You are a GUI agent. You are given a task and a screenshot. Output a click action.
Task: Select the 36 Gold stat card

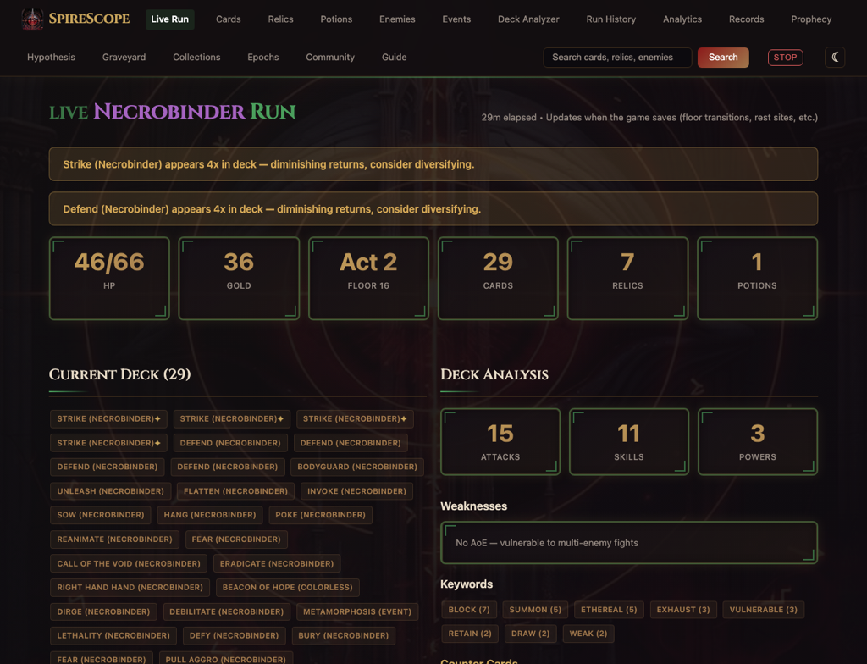(x=239, y=279)
